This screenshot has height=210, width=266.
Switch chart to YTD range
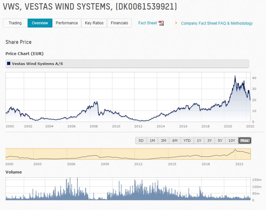coord(186,140)
